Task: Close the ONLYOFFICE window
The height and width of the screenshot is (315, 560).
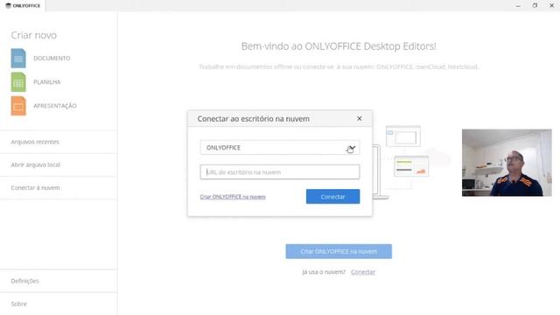Action: pyautogui.click(x=551, y=6)
